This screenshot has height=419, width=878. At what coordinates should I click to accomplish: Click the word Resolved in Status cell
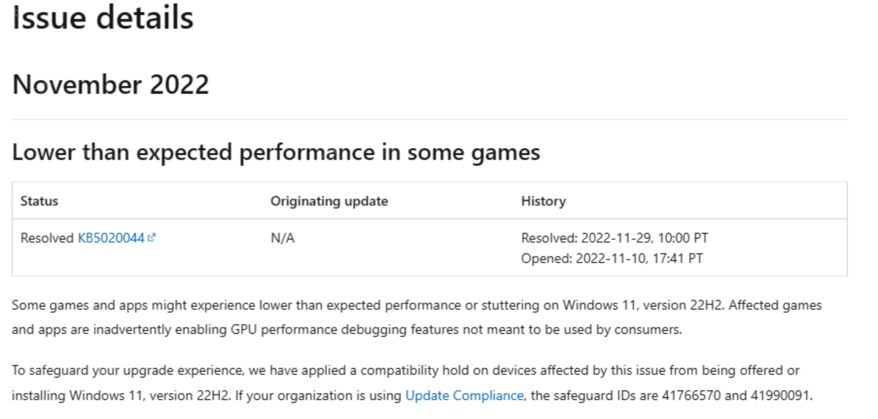(x=47, y=238)
